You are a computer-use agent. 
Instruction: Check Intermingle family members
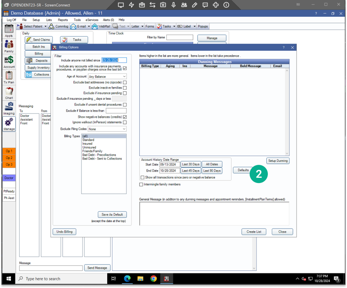pyautogui.click(x=141, y=185)
